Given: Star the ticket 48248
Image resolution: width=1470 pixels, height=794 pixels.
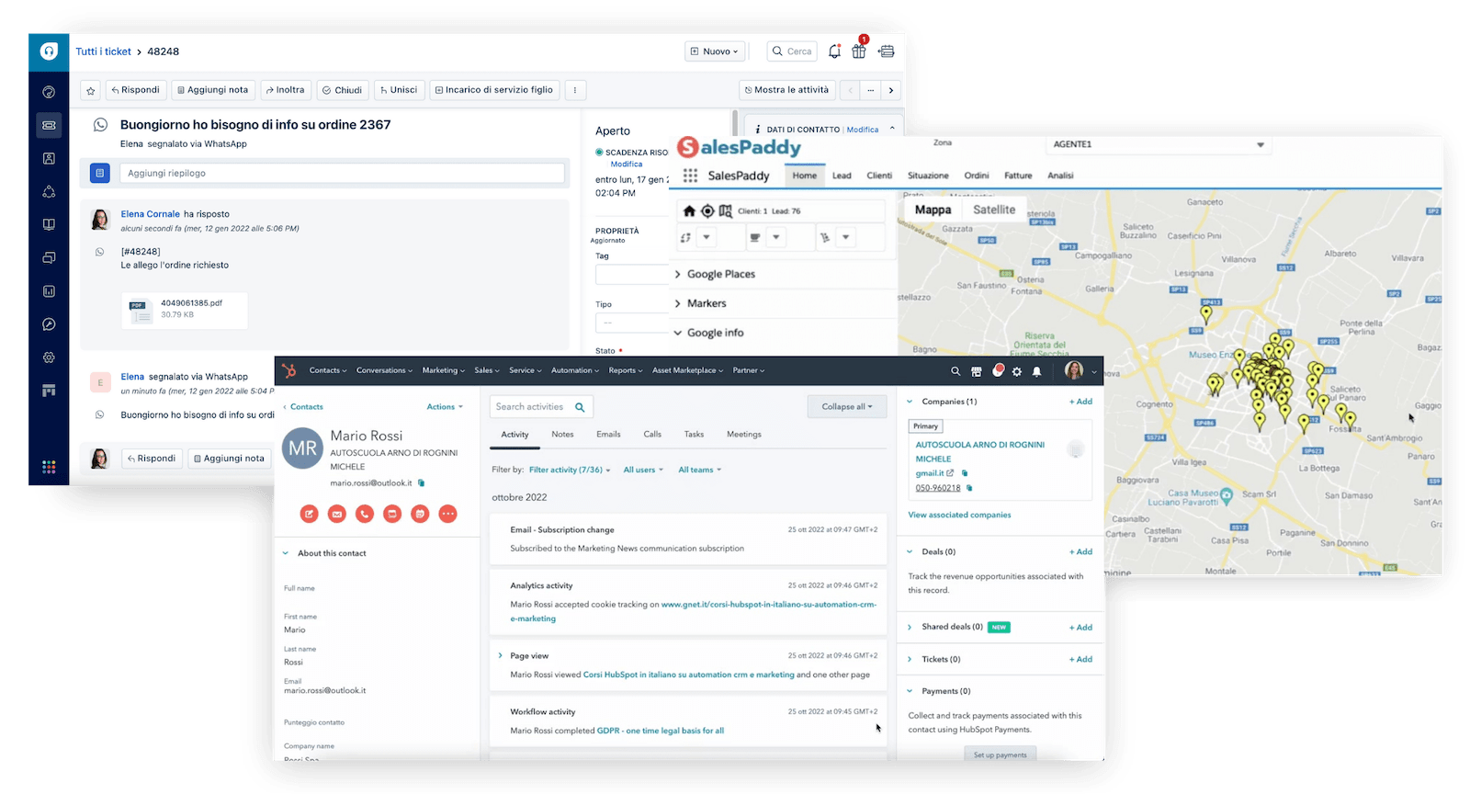Looking at the screenshot, I should point(90,90).
